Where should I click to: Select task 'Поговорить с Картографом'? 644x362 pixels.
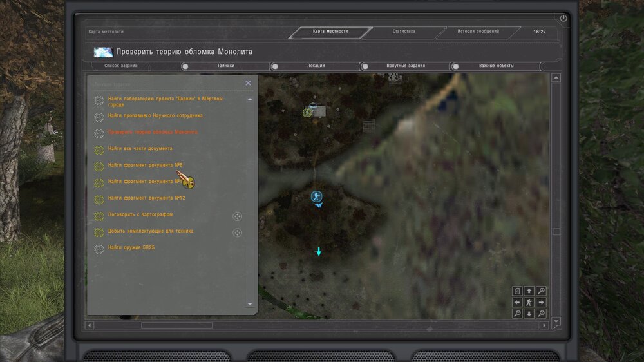click(140, 214)
